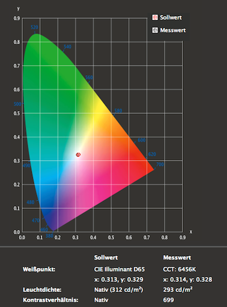
Task: Click the 600 wavelength label
Action: [142, 140]
